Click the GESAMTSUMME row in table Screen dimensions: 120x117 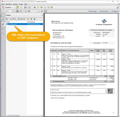pyautogui.click(x=82, y=76)
